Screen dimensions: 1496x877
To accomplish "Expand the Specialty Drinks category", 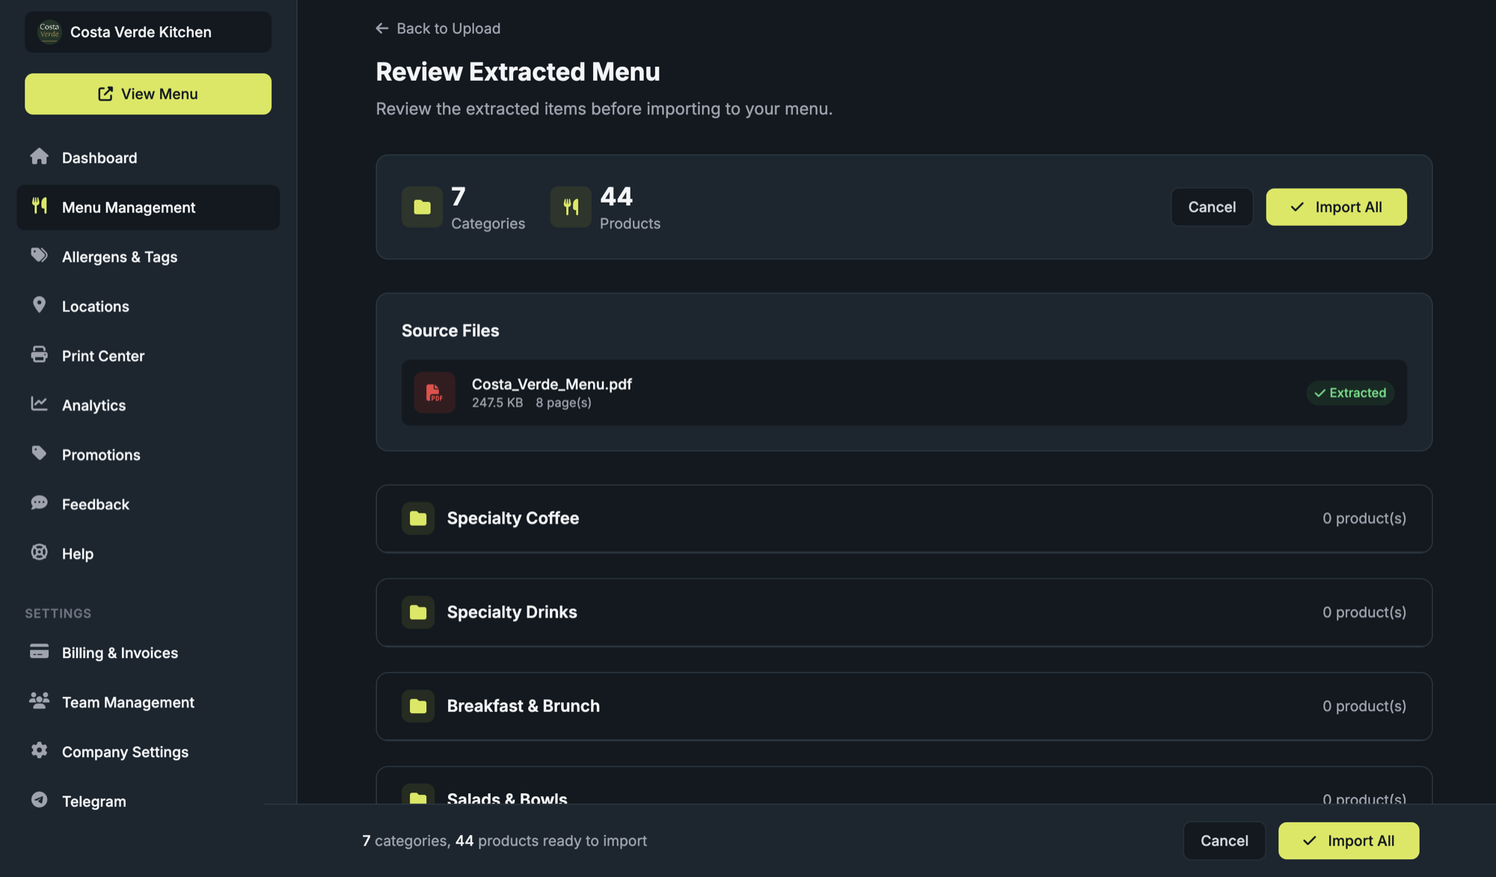I will pyautogui.click(x=904, y=612).
